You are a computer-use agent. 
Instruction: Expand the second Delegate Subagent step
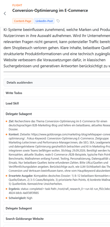[x=57, y=208]
